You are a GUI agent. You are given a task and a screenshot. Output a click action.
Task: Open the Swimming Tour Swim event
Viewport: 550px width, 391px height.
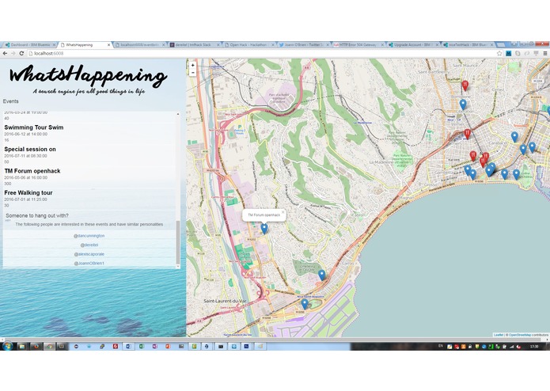(x=34, y=127)
